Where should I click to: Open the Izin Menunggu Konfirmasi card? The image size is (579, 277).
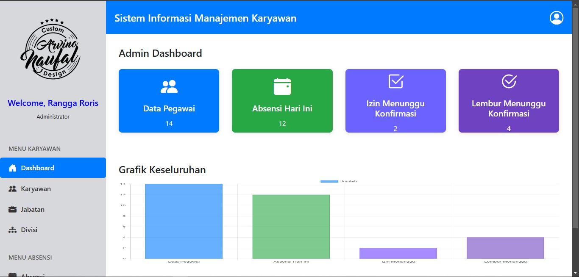[x=395, y=101]
